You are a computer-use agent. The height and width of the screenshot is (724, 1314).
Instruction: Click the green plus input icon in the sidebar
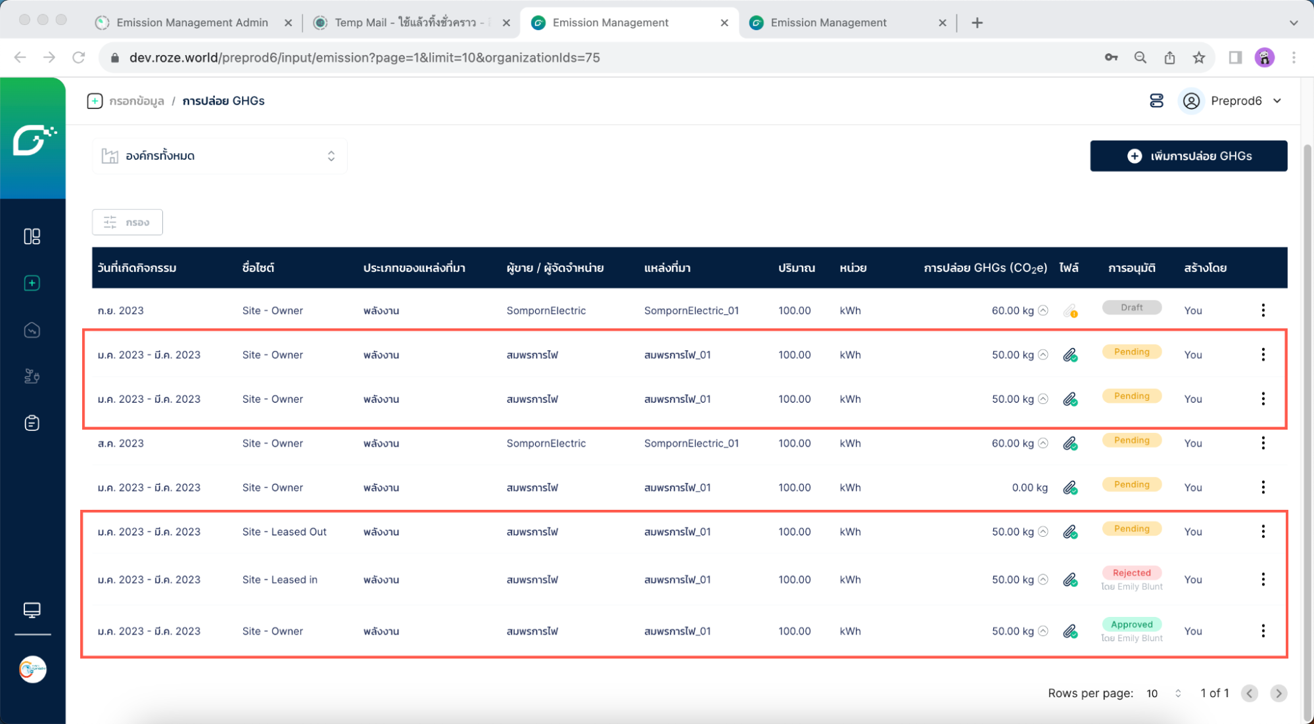[32, 283]
